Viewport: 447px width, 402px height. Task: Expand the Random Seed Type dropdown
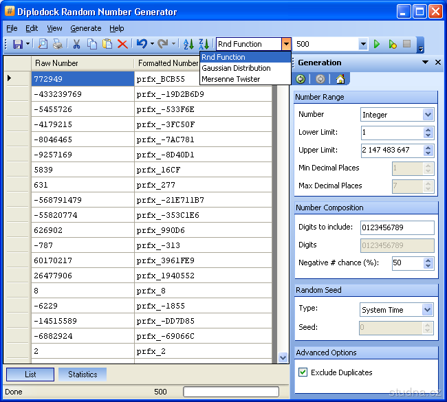point(428,310)
